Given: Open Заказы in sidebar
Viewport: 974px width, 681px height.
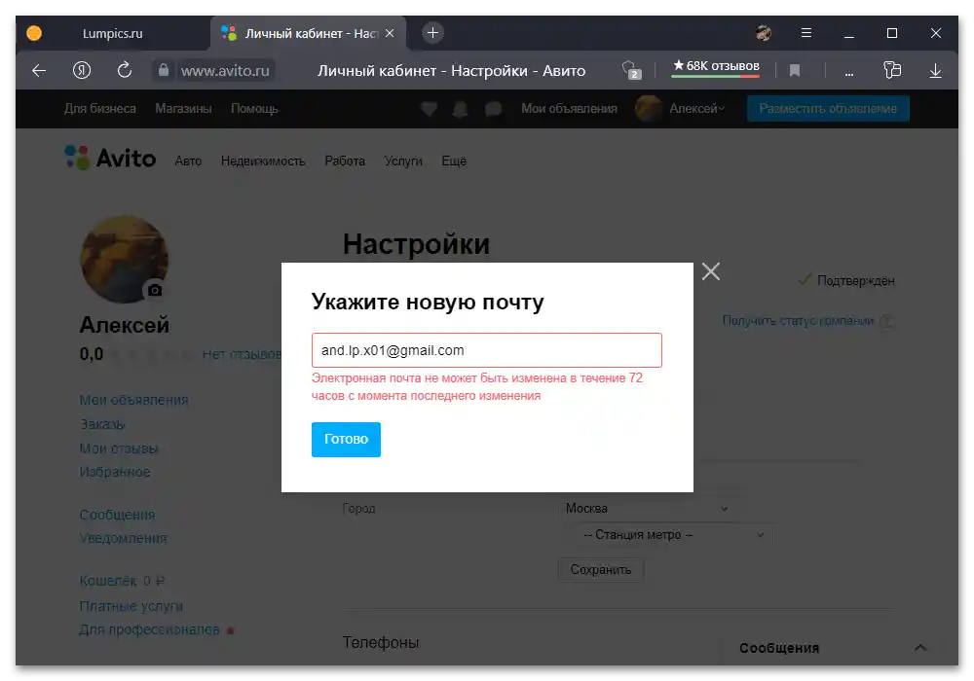Looking at the screenshot, I should (x=102, y=424).
